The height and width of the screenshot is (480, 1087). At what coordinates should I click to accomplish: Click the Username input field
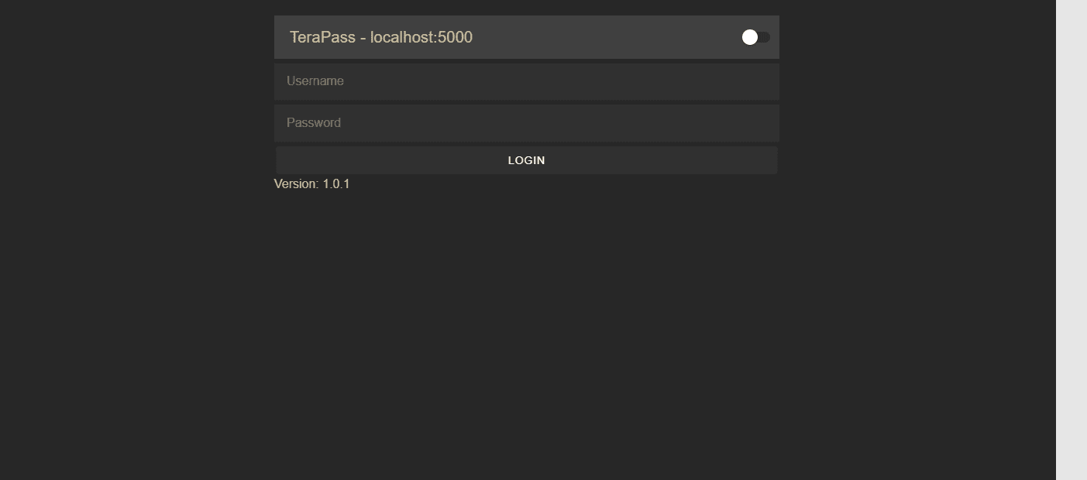(527, 81)
